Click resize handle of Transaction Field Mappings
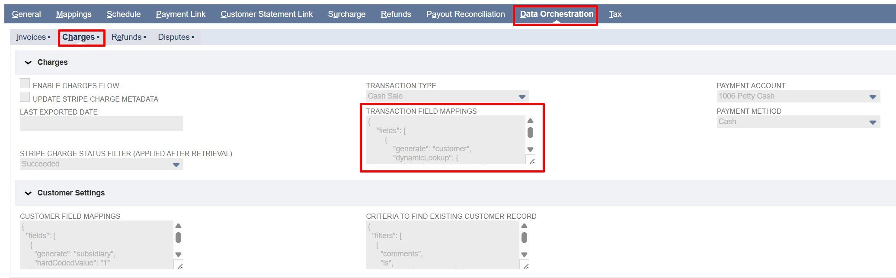This screenshot has width=896, height=278. pos(532,161)
